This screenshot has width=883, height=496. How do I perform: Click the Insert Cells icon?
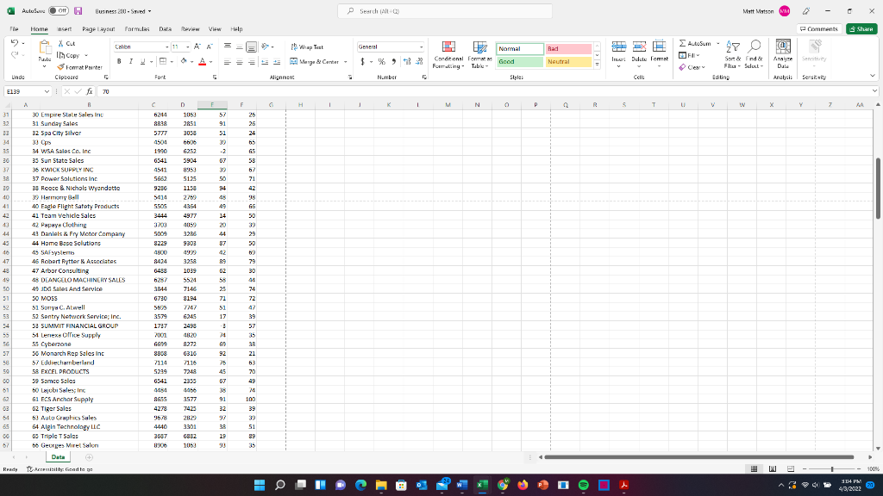point(618,47)
